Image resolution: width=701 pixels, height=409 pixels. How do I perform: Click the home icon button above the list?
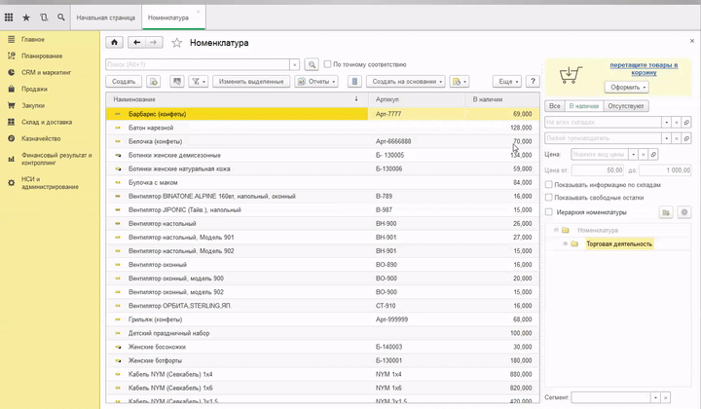click(x=114, y=43)
